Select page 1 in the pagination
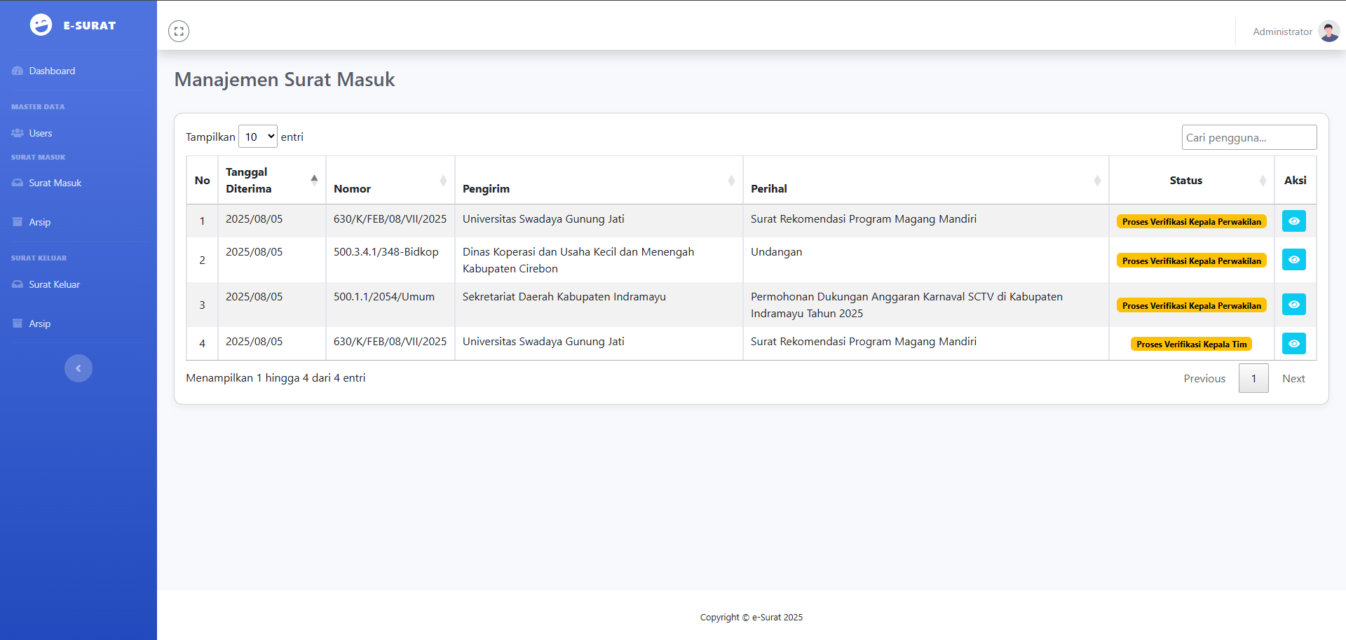 [x=1253, y=379]
